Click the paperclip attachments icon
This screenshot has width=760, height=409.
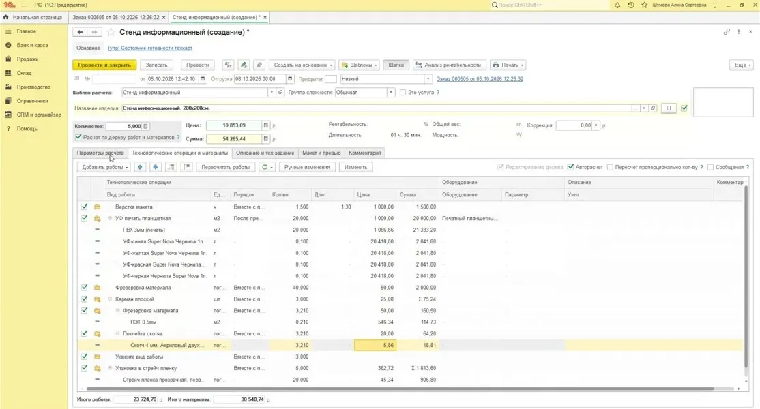(259, 65)
